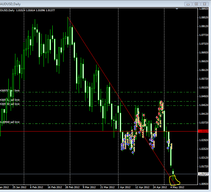Viewport: 211px width, 192px height.
Task: Click the chart shift triangle marker
Action: [x=177, y=9]
